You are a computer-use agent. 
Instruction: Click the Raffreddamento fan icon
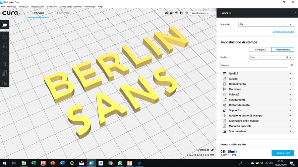pyautogui.click(x=225, y=105)
